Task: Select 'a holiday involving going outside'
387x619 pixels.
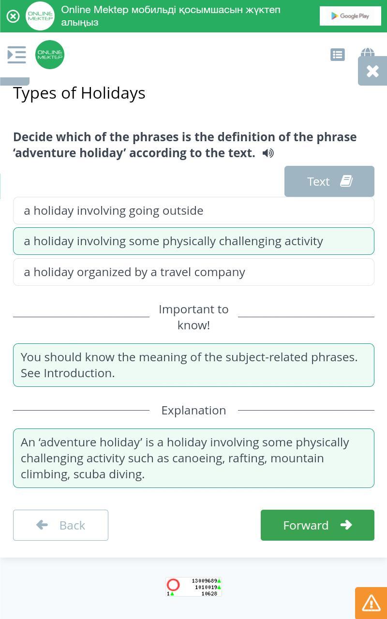Action: coord(193,210)
